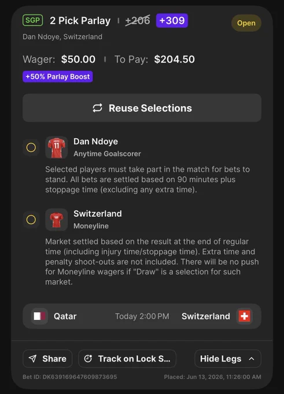Click the green SGP badge icon
This screenshot has height=394, width=284.
point(32,20)
